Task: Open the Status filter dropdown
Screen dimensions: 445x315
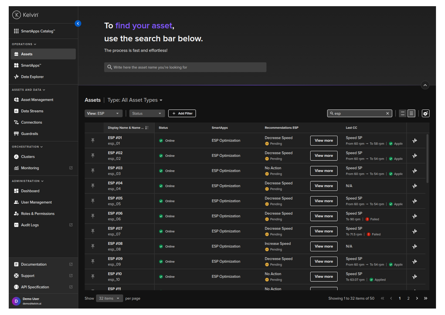Action: pyautogui.click(x=147, y=113)
